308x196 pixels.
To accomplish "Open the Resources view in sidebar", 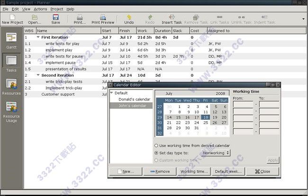I will (11, 86).
